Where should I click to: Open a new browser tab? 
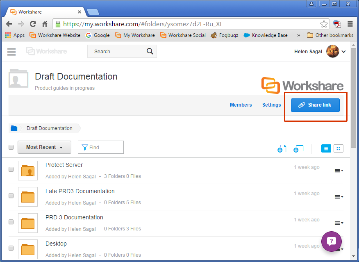[93, 12]
